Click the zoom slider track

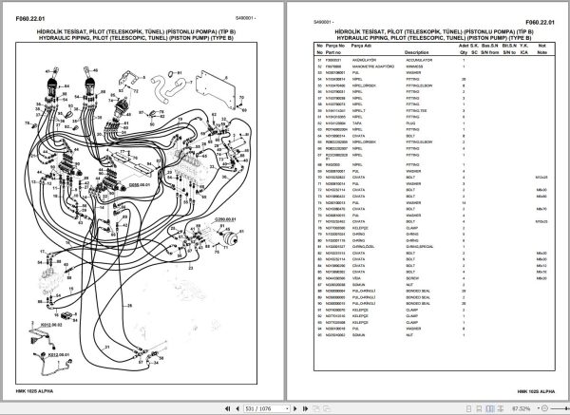point(560,408)
